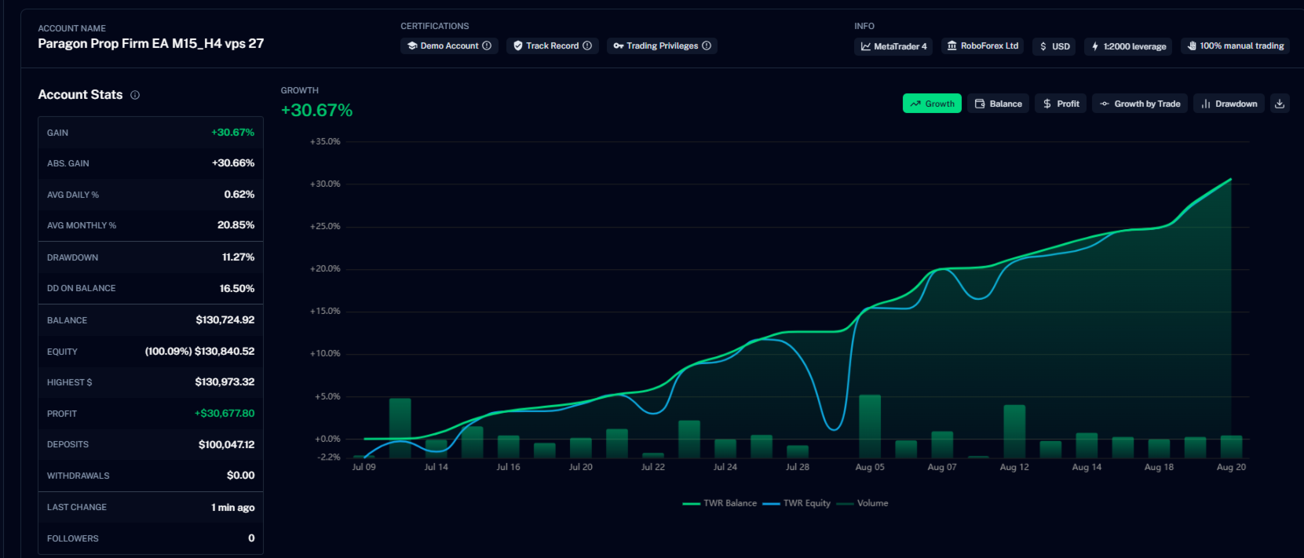Switch to the Balance chart tab
1304x558 pixels.
coord(998,104)
